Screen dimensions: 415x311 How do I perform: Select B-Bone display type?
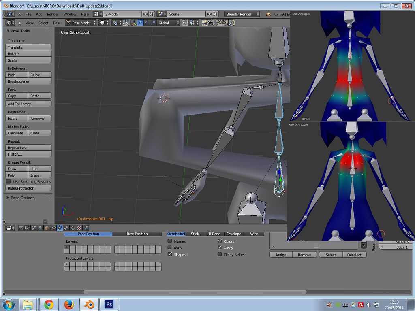pos(214,234)
